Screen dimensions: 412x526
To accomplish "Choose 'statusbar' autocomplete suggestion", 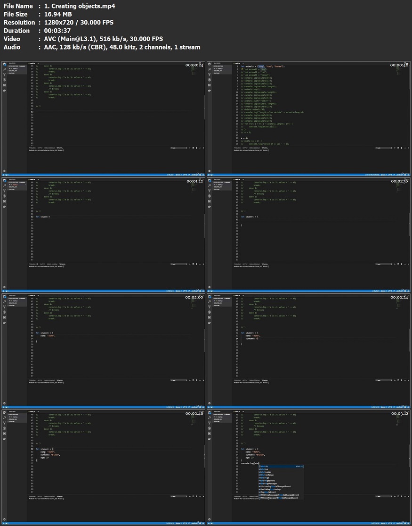I will coord(281,472).
